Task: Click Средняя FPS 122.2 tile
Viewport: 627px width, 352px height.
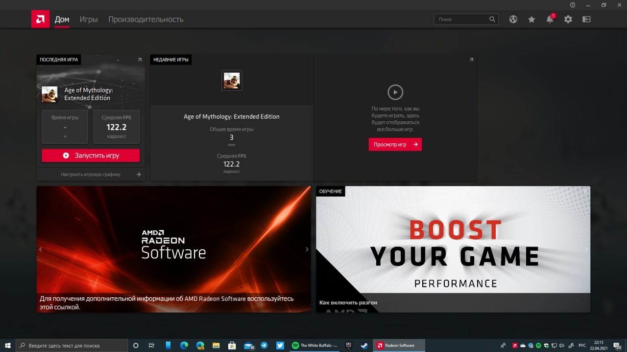Action: (x=117, y=127)
